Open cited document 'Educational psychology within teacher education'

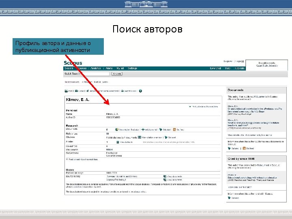[252, 178]
